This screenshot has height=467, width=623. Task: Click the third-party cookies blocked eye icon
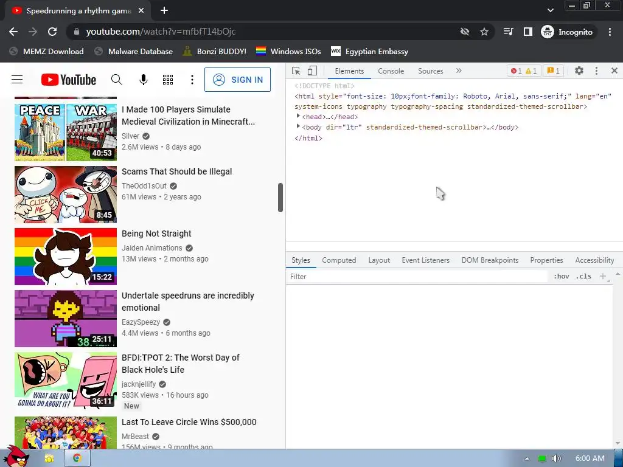click(x=464, y=32)
